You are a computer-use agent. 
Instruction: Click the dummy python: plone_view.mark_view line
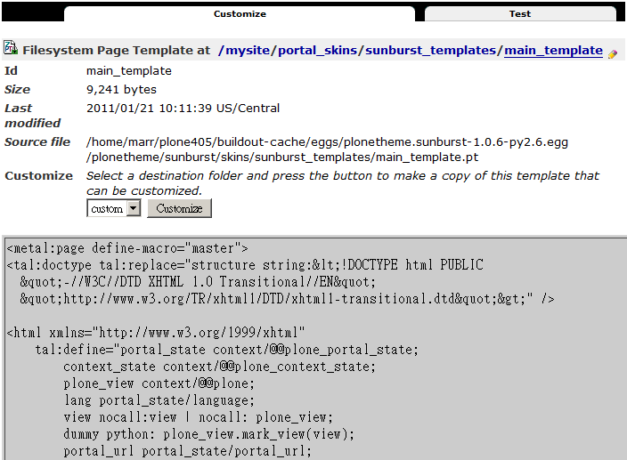point(208,434)
